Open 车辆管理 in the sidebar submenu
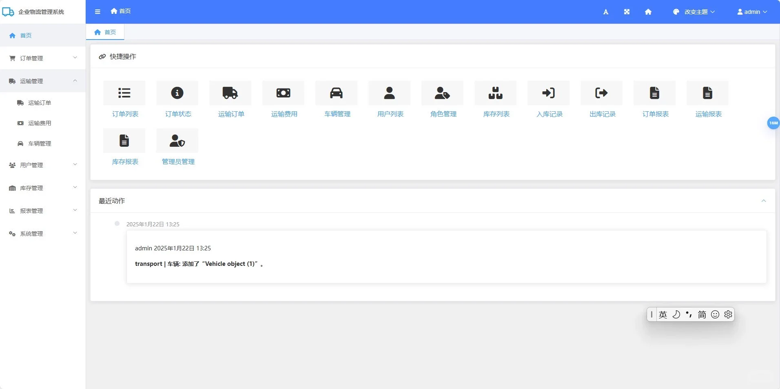This screenshot has height=389, width=780. (43, 144)
